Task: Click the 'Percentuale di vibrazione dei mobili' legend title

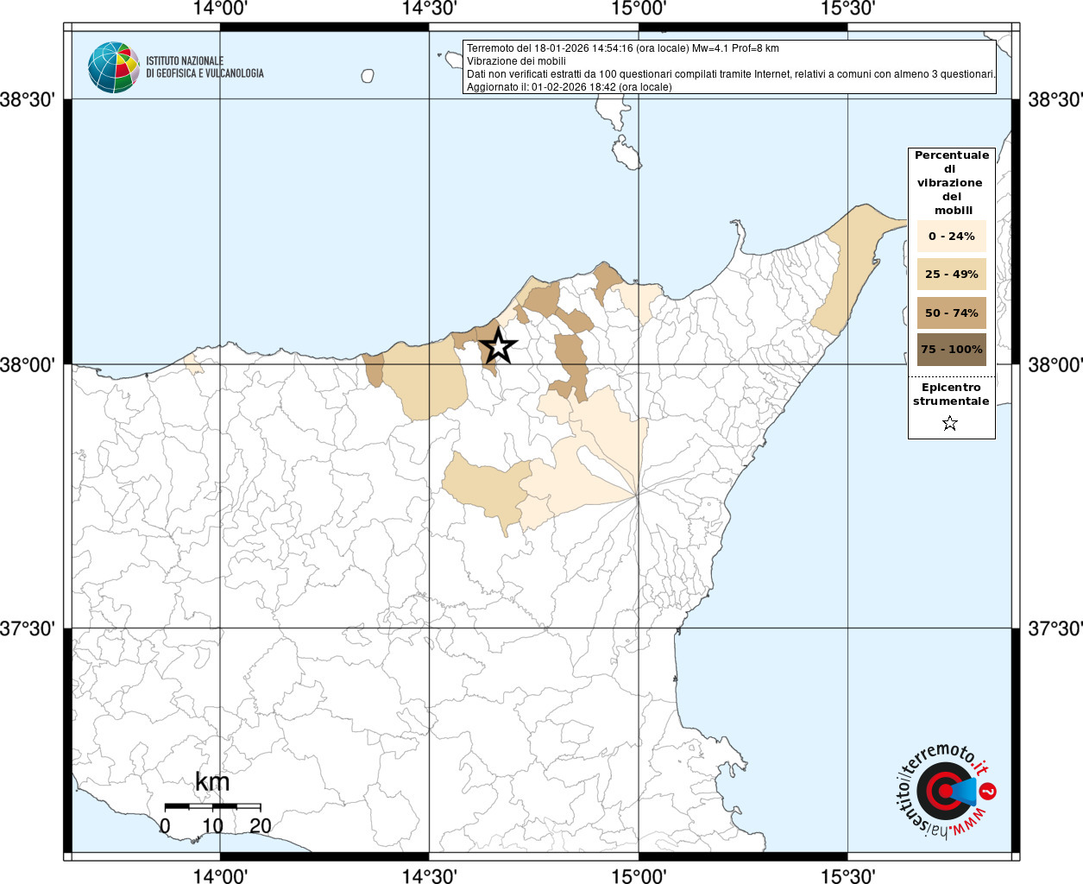Action: pos(951,183)
